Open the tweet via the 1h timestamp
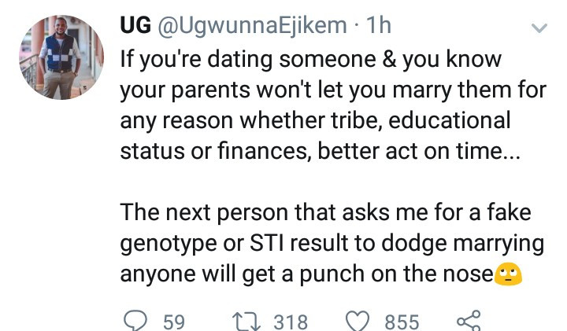567x331 pixels. [x=379, y=26]
